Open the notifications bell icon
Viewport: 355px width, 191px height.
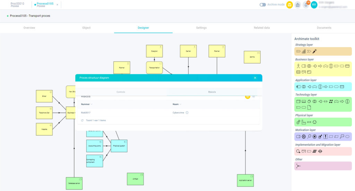click(x=306, y=5)
